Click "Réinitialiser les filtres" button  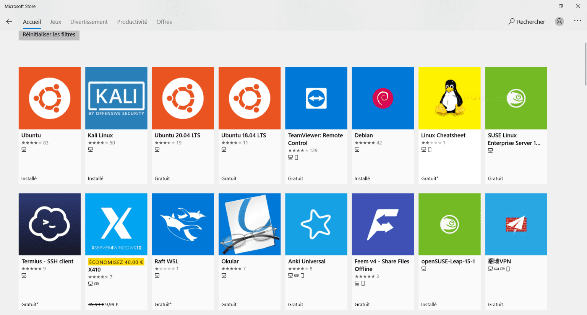point(49,34)
